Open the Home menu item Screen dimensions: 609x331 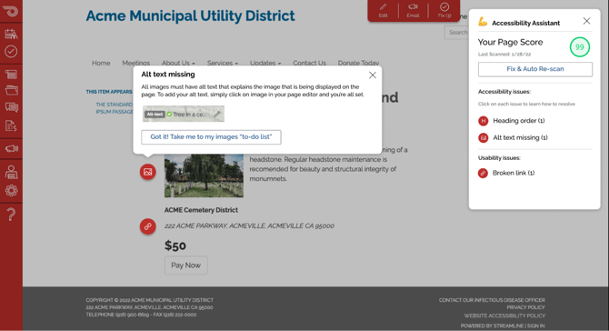[101, 63]
